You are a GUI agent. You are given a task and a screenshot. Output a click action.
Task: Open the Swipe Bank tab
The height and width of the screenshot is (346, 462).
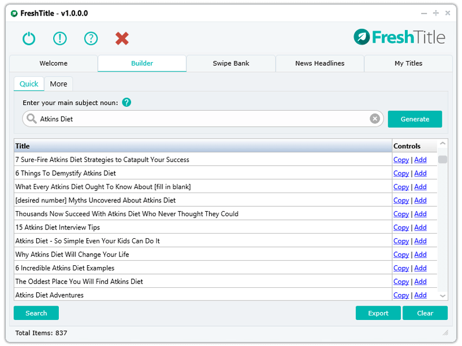[x=231, y=63]
